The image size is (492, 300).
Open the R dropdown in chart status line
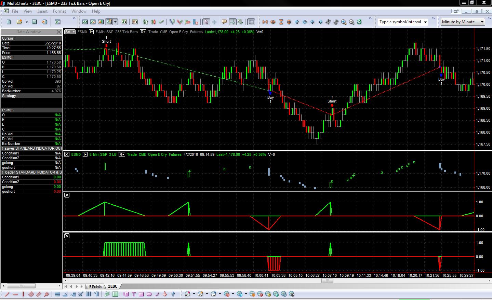click(x=143, y=32)
